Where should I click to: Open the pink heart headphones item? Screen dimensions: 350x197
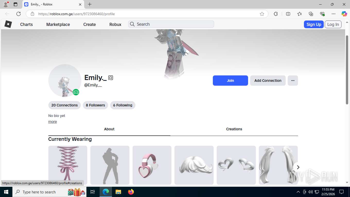[152, 165]
